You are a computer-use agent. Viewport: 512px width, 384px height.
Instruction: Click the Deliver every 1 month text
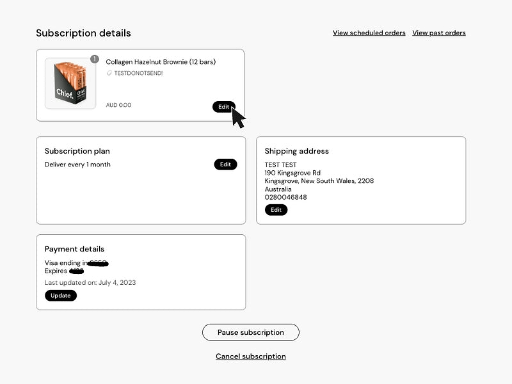click(x=77, y=164)
